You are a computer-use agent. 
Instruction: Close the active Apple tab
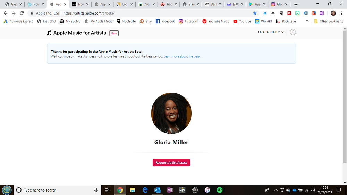(x=65, y=4)
